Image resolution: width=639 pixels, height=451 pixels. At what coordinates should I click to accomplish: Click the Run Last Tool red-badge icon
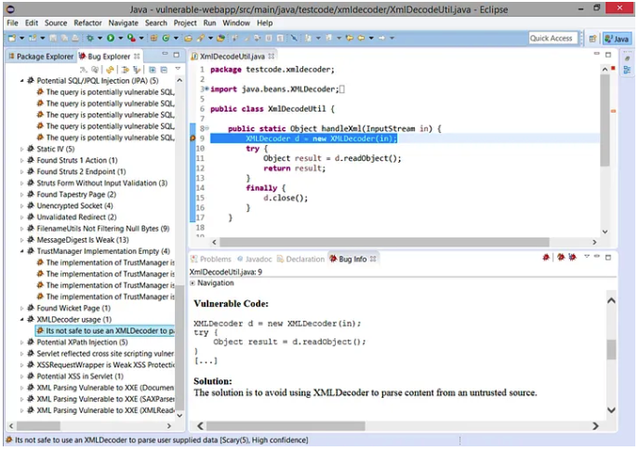[x=131, y=38]
